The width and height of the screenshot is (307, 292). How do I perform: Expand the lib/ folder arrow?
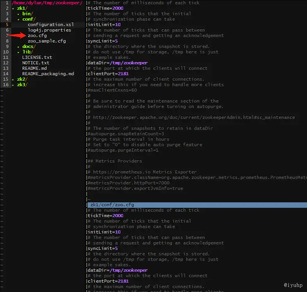[18, 52]
